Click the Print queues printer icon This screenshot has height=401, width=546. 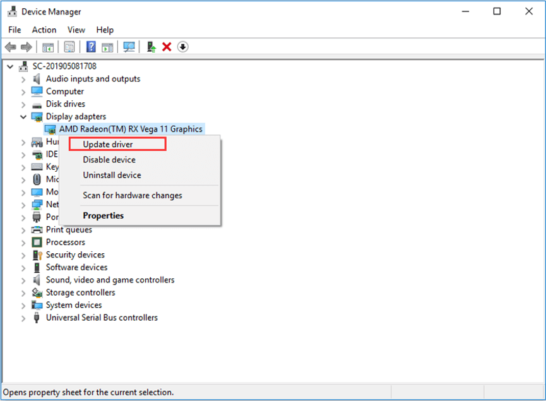point(37,230)
